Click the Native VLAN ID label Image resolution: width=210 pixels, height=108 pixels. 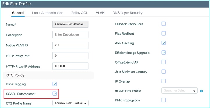(x=17, y=46)
